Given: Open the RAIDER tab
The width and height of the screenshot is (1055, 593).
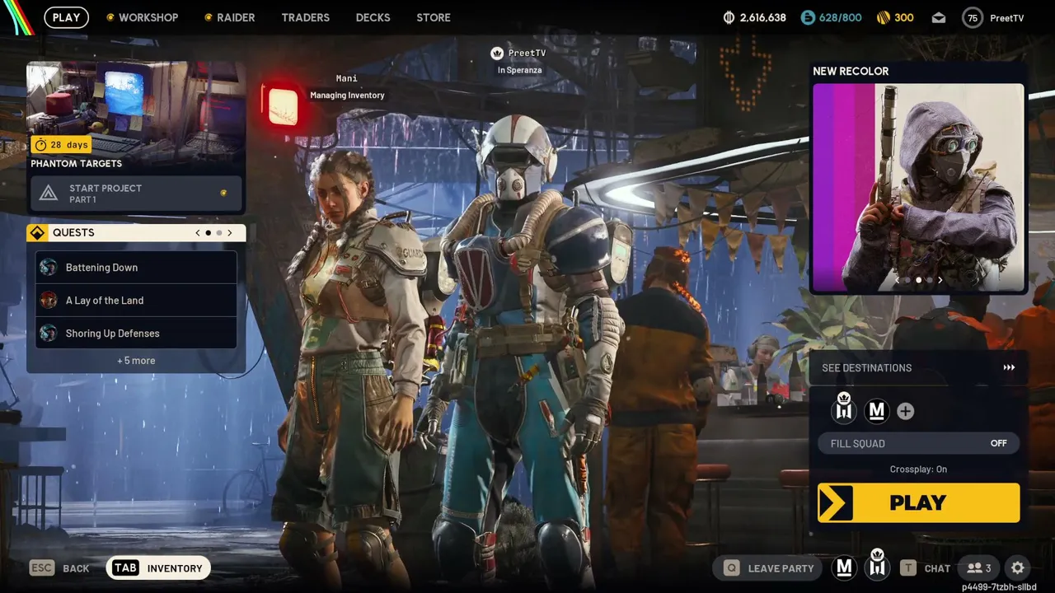Looking at the screenshot, I should coord(229,17).
